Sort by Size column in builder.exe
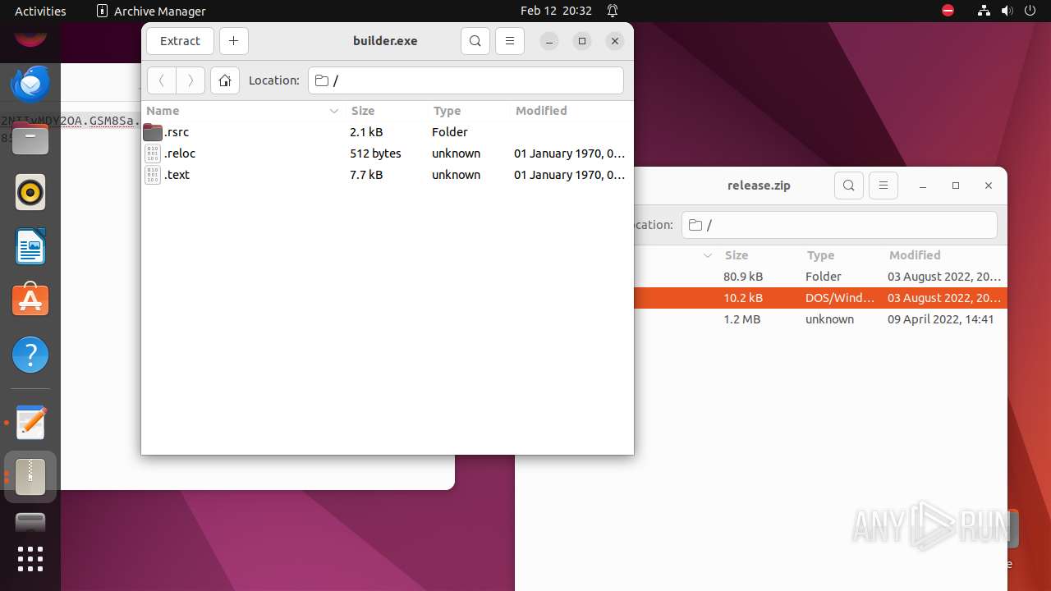 363,111
